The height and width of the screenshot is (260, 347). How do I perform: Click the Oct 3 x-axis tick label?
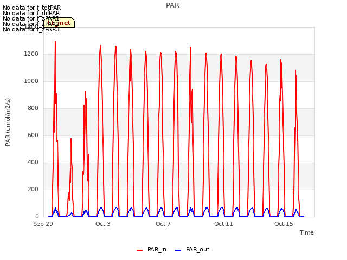(103, 224)
